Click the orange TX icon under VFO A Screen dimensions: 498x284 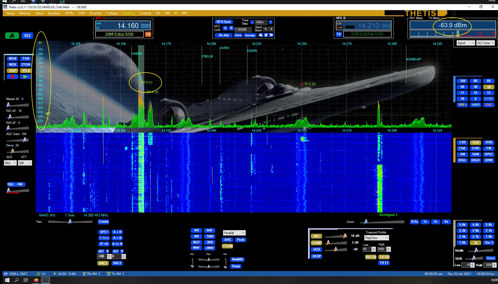148,34
